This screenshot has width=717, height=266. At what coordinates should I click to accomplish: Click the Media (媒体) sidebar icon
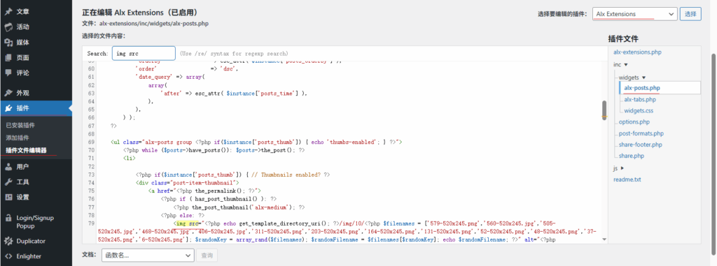(x=8, y=43)
